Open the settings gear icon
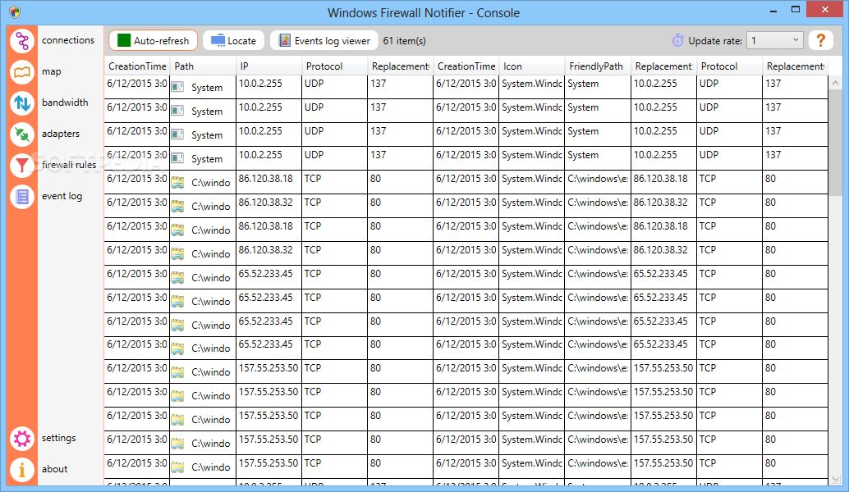The height and width of the screenshot is (492, 849). click(22, 439)
